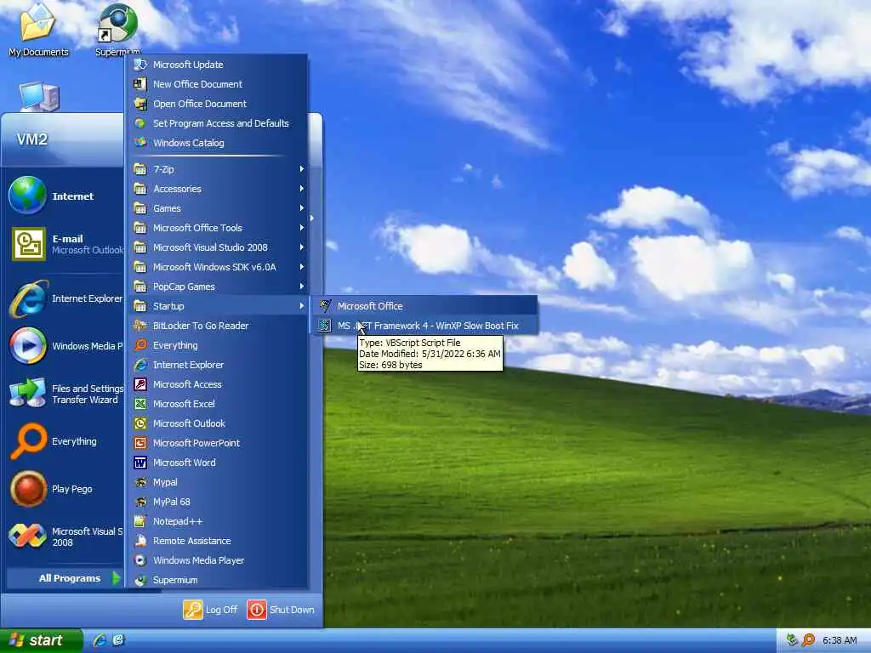Image resolution: width=871 pixels, height=653 pixels.
Task: Click the Mypal program icon
Action: [140, 482]
